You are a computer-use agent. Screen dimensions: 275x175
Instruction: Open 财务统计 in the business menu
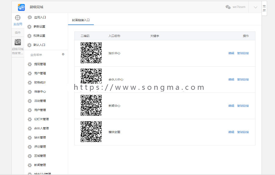coord(40,82)
